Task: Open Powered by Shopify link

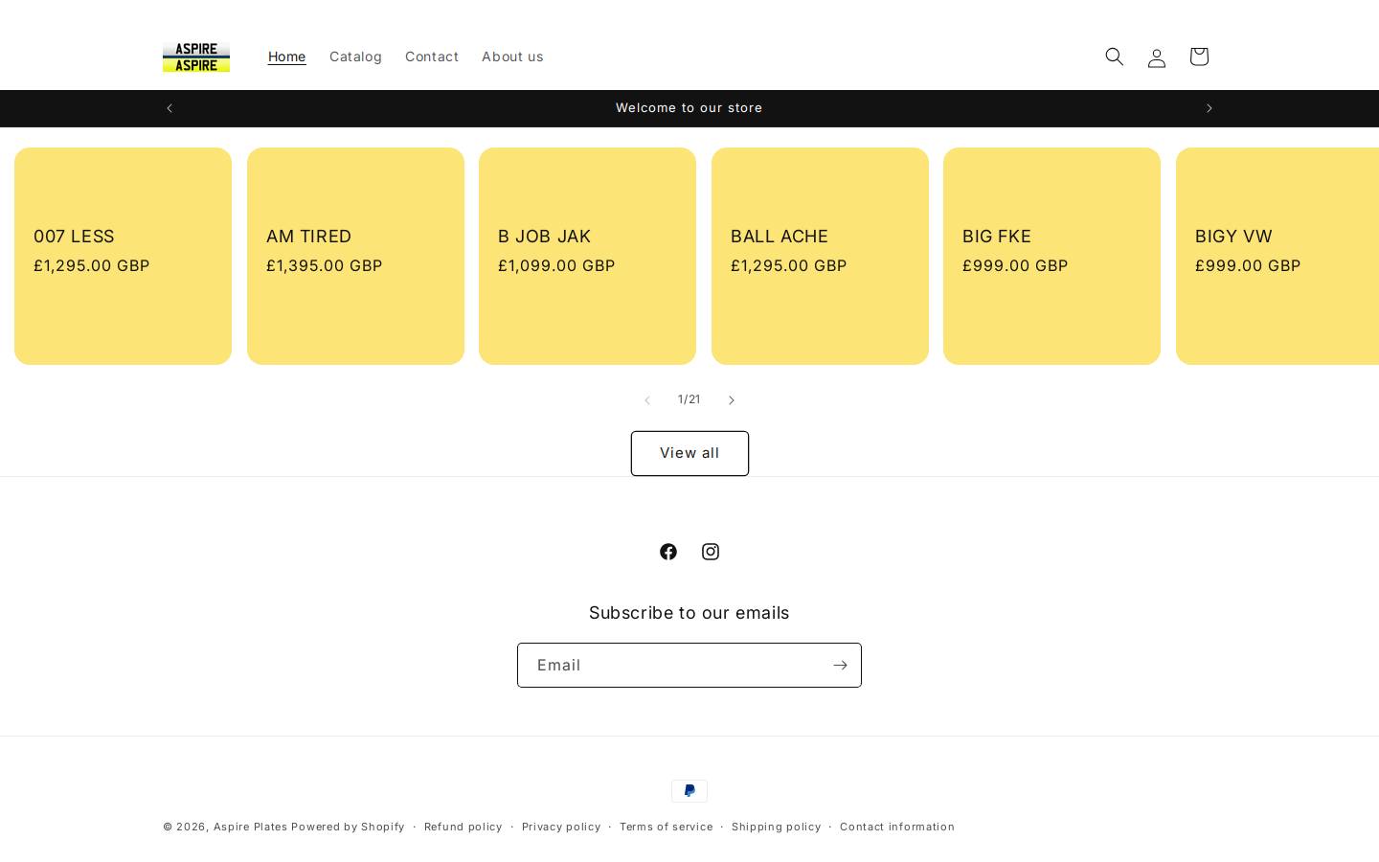Action: coord(348,827)
